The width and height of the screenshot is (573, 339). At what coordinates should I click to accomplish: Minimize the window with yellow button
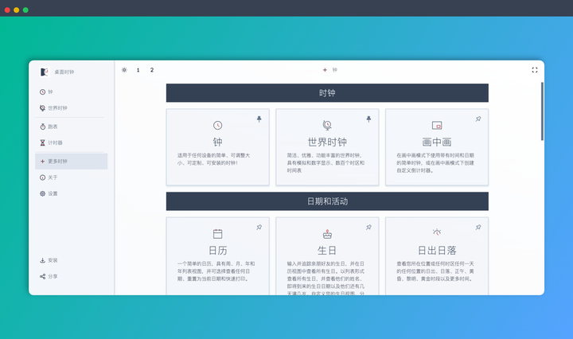point(17,10)
